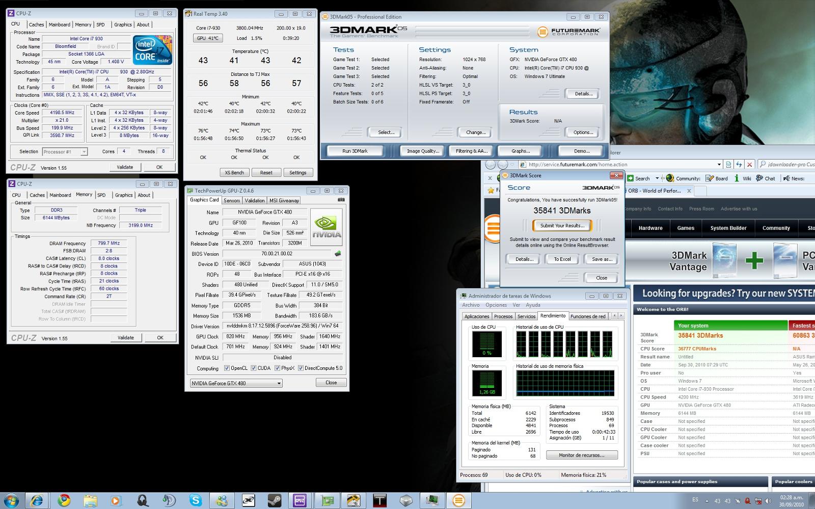The width and height of the screenshot is (815, 509).
Task: Open MSI Giveaway tab in GPU-Z
Action: pos(284,200)
